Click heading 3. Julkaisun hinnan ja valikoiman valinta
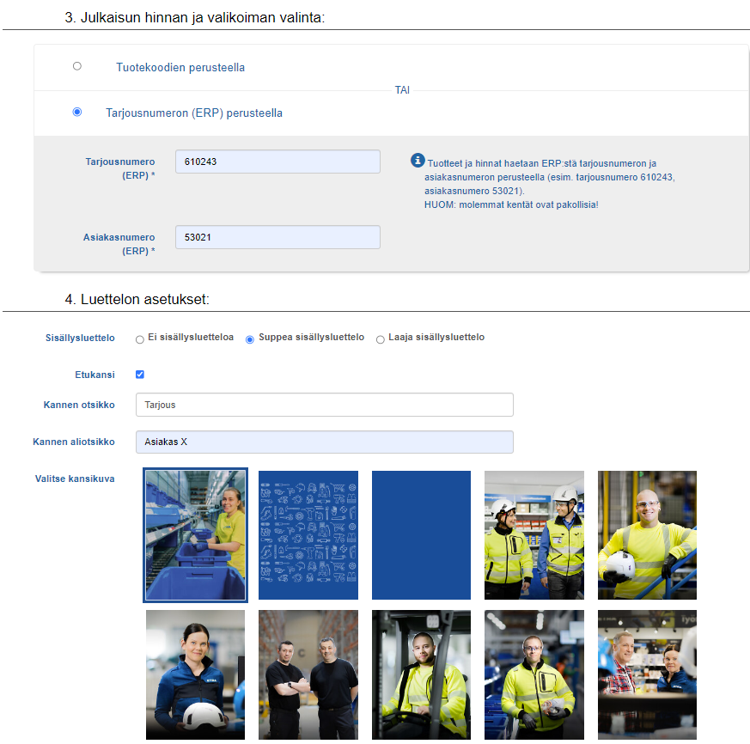The width and height of the screenshot is (750, 744). [195, 18]
